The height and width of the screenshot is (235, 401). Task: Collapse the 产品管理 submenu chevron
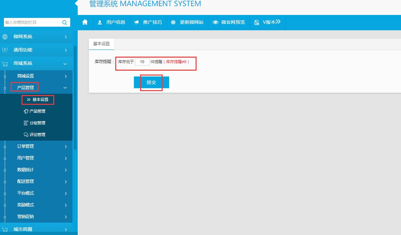pos(65,88)
